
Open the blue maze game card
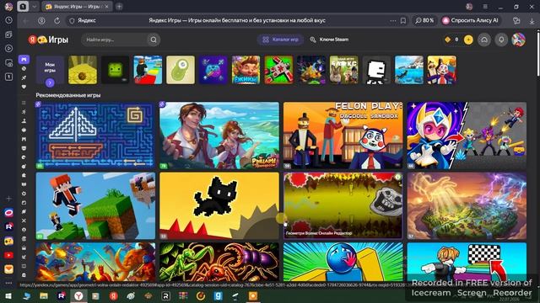(x=95, y=136)
